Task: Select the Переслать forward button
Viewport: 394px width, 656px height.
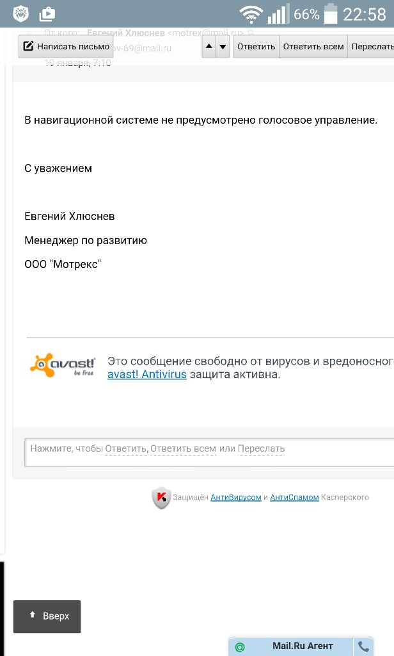Action: click(372, 46)
